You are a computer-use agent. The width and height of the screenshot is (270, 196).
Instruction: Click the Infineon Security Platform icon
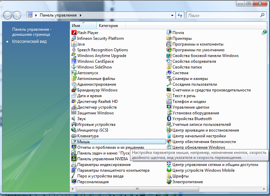74,38
